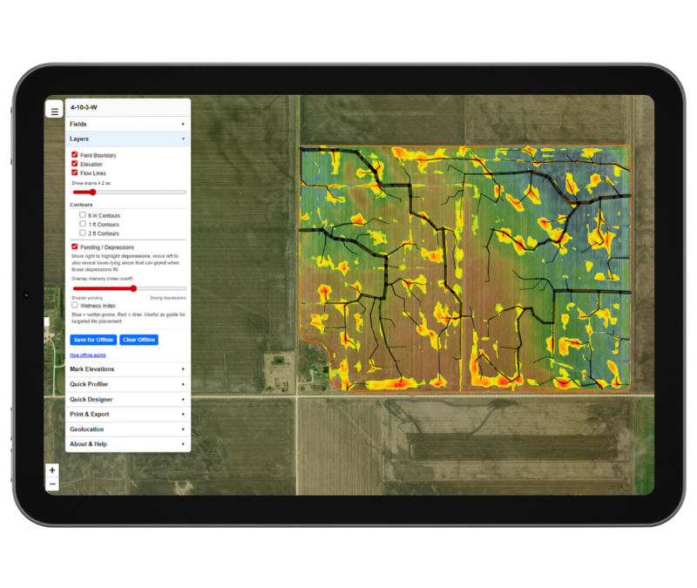Expand the Mark Elevations section

(127, 369)
